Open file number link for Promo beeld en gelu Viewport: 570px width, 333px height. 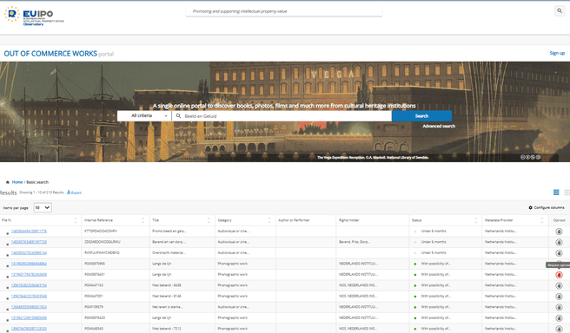(x=29, y=231)
